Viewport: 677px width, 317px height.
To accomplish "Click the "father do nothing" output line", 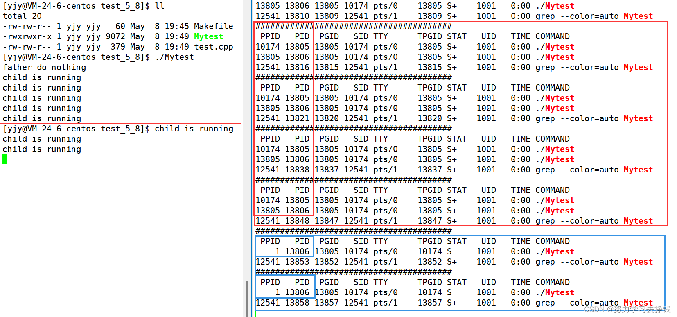I will tap(44, 67).
